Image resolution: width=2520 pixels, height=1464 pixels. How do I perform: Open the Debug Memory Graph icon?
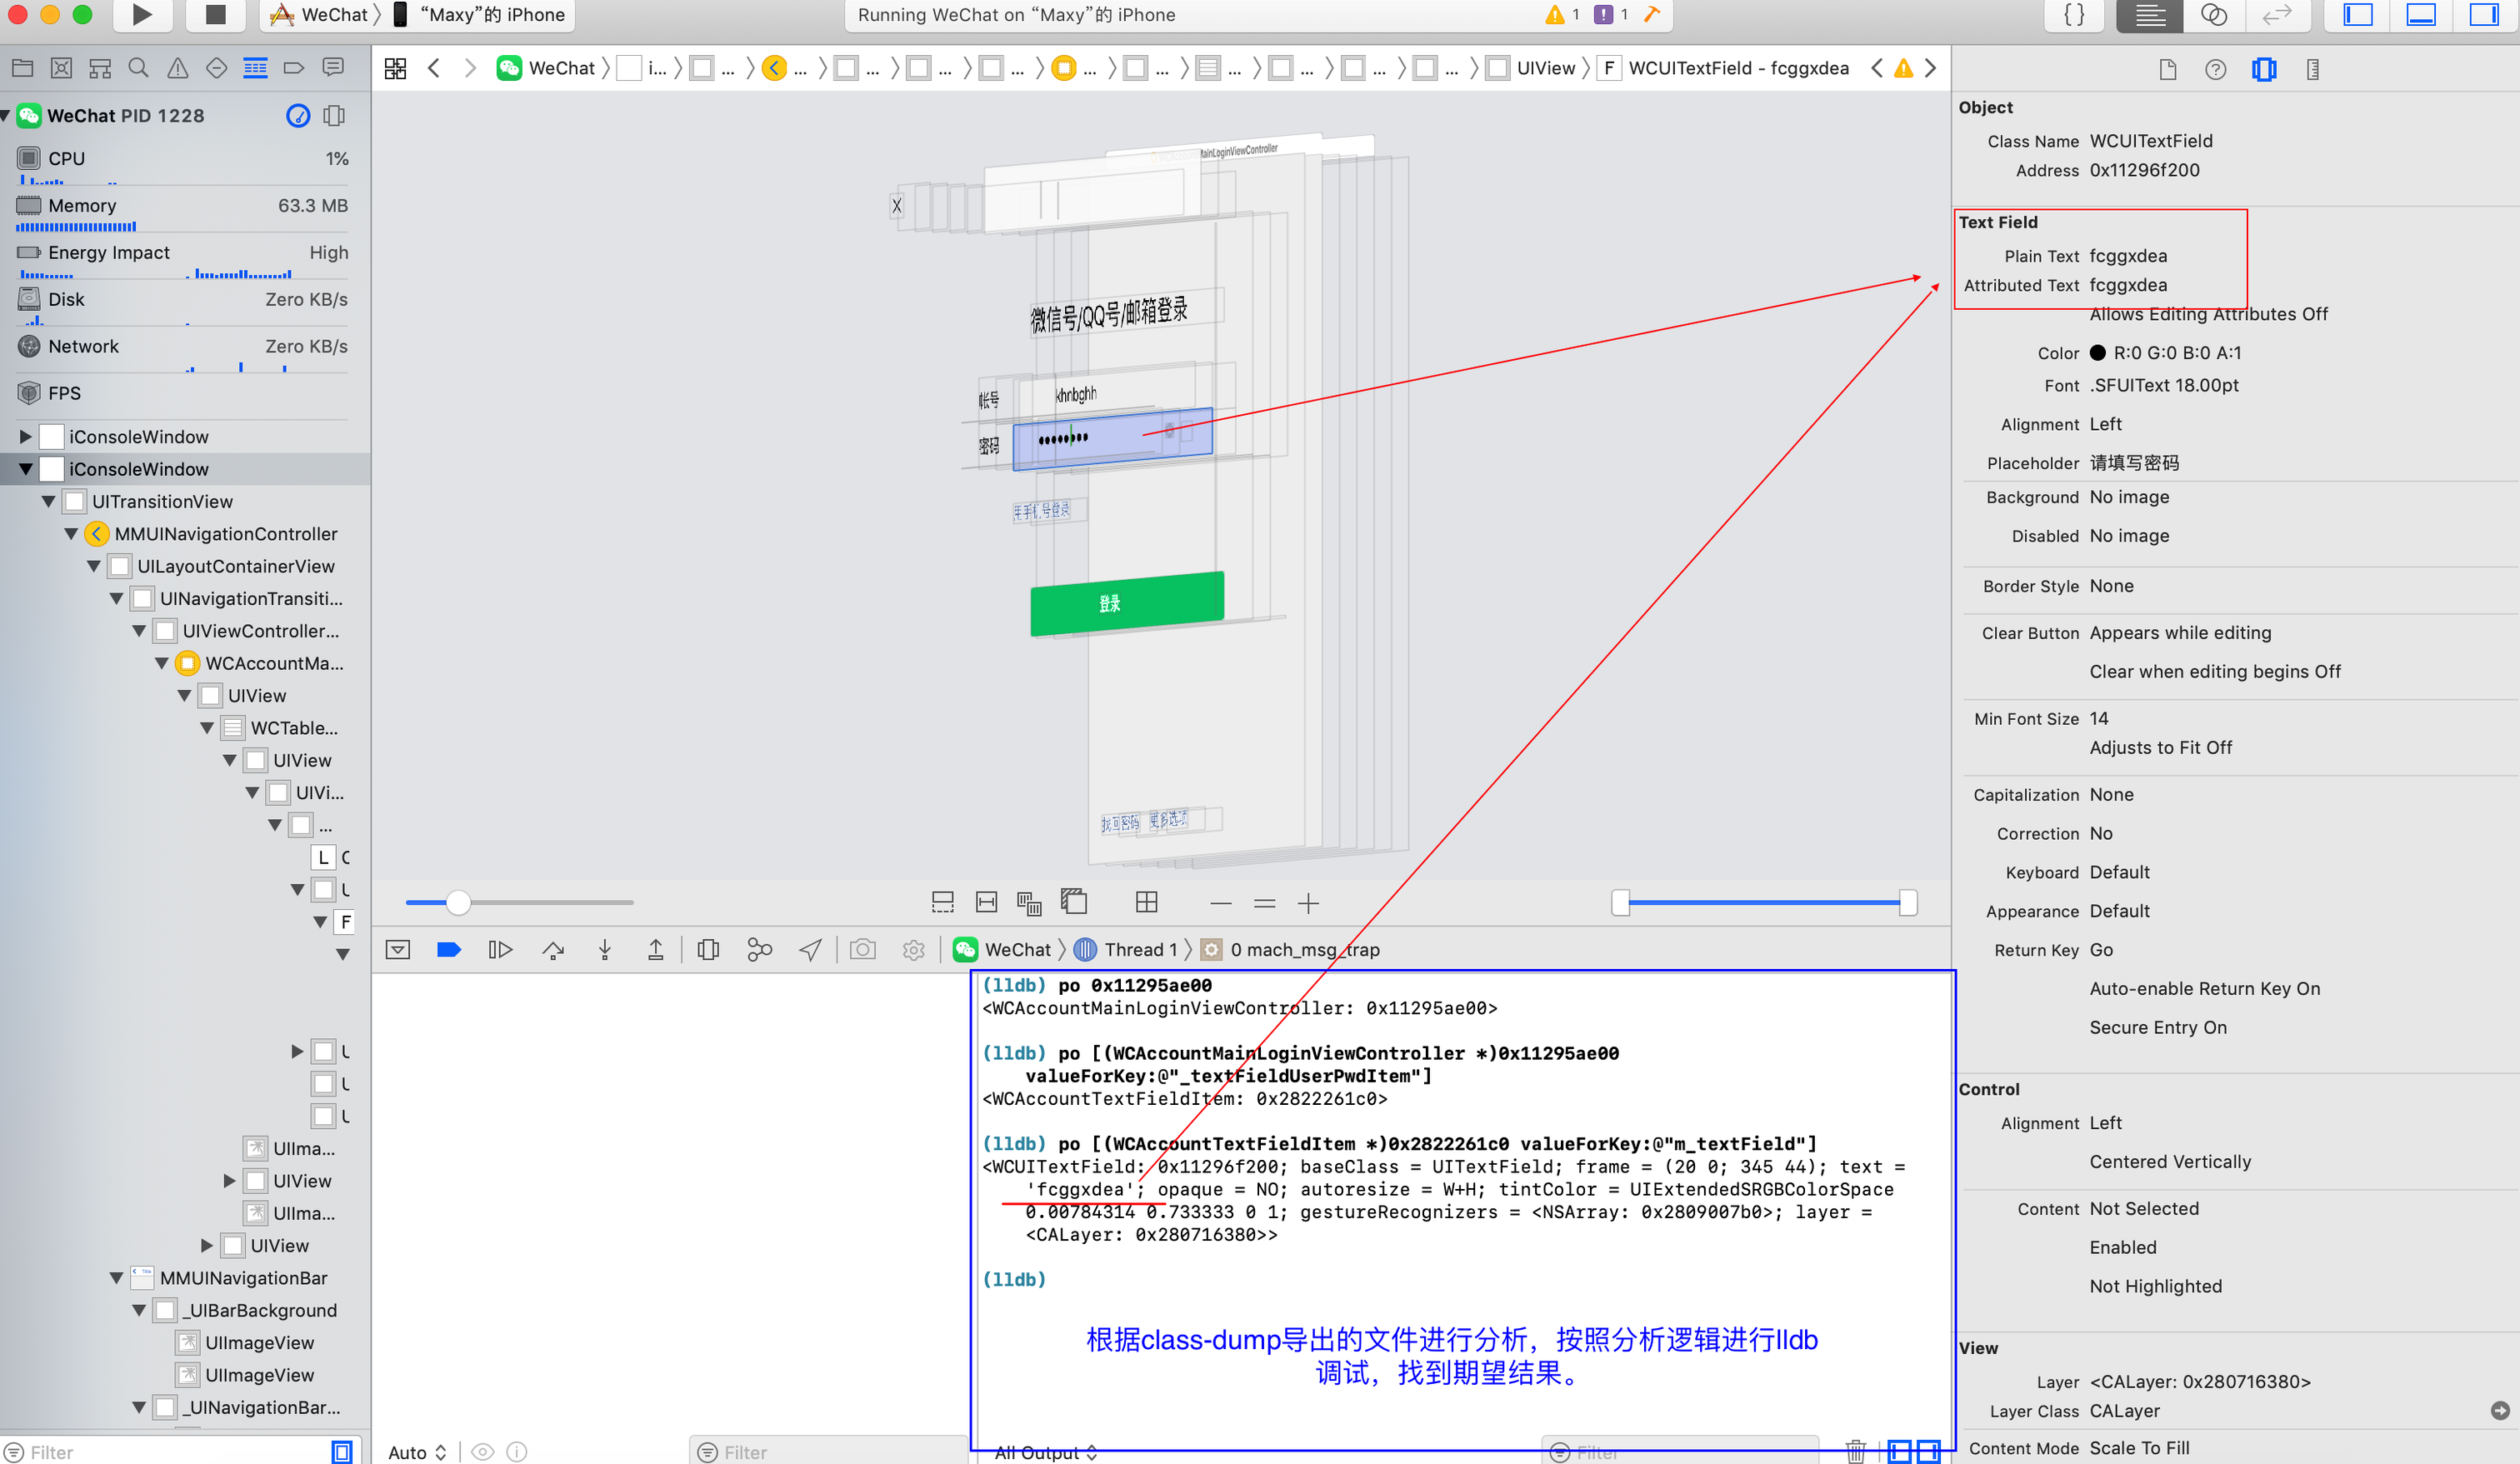point(759,950)
